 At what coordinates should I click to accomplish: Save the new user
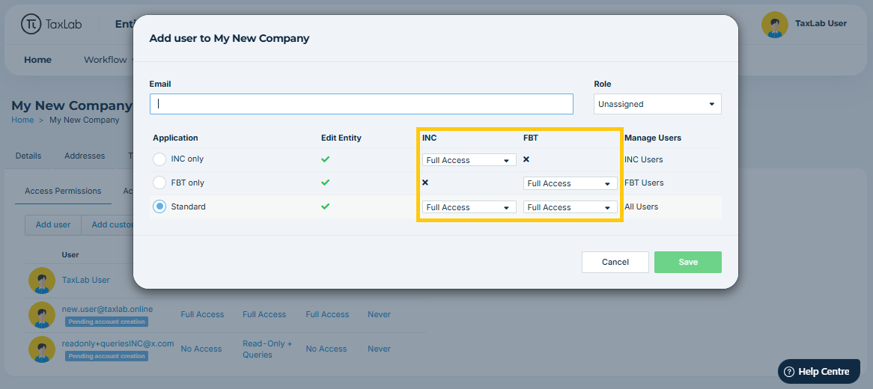[x=688, y=262]
